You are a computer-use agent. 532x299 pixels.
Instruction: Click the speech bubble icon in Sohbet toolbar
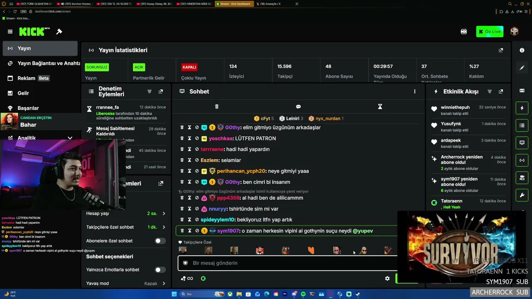[298, 107]
